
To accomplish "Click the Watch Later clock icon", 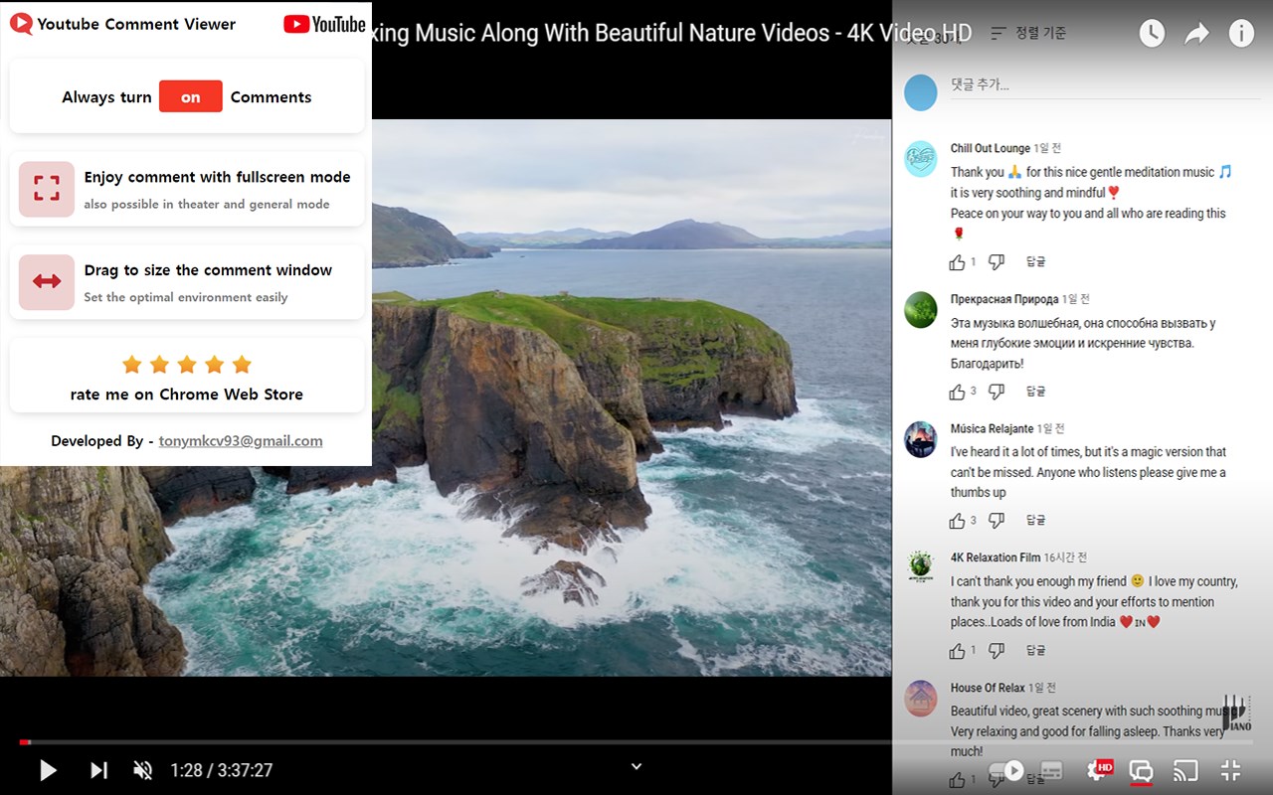I will [1151, 34].
